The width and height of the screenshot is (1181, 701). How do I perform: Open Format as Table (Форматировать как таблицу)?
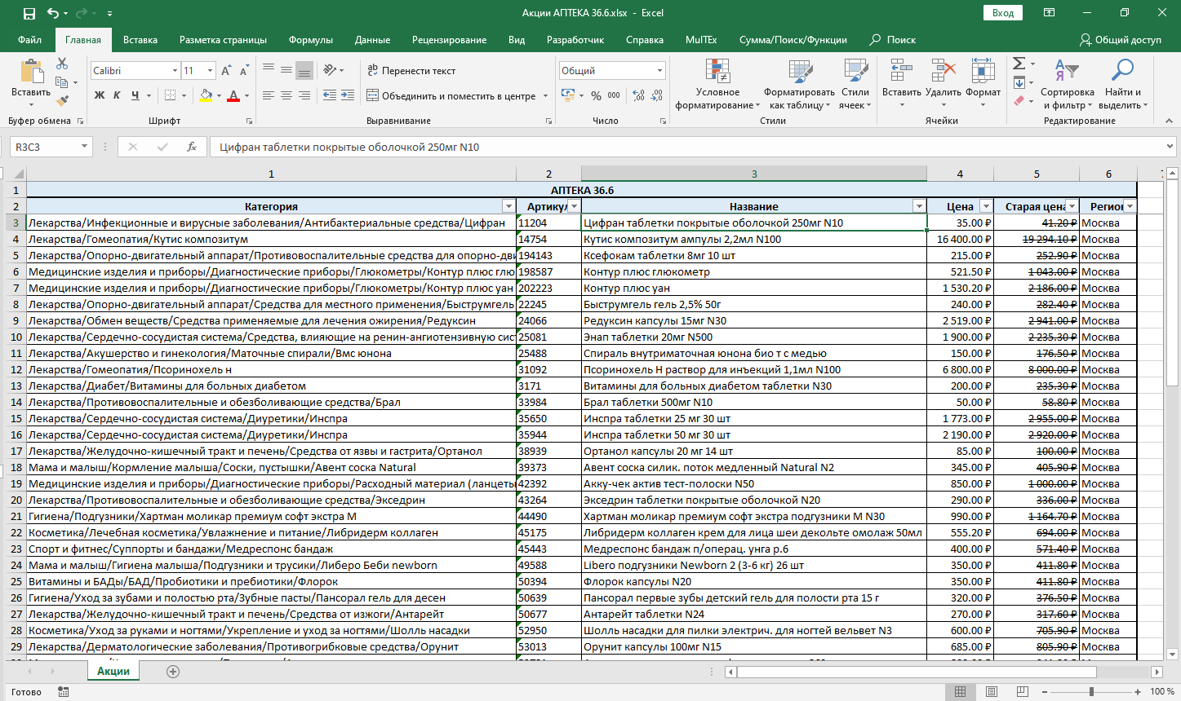point(799,84)
